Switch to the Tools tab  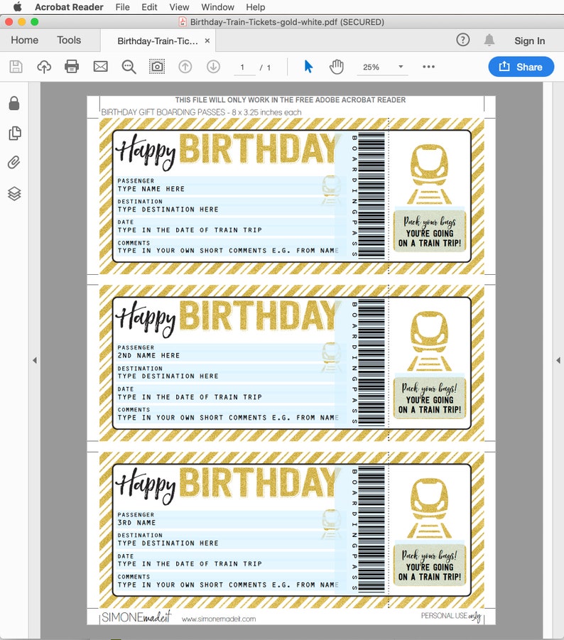pyautogui.click(x=69, y=40)
